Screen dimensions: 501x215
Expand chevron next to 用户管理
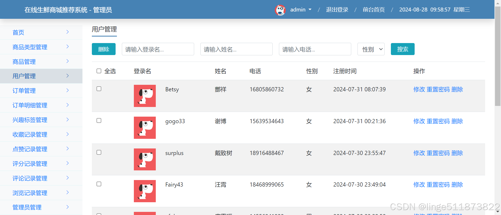(68, 76)
